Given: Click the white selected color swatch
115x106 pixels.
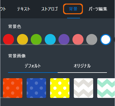Looking at the screenshot, I should pos(106,39).
